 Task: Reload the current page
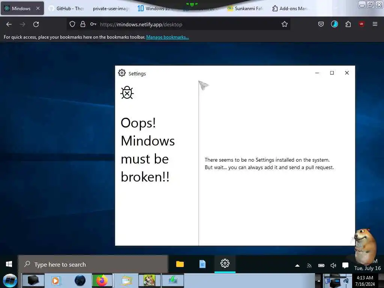[36, 24]
